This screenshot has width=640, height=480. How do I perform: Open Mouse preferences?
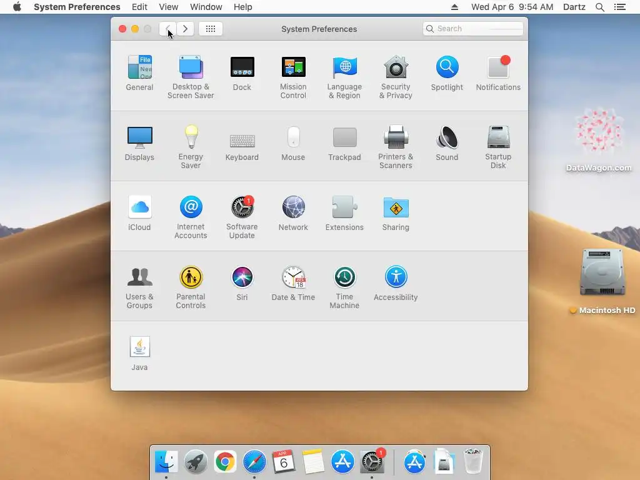pos(293,143)
